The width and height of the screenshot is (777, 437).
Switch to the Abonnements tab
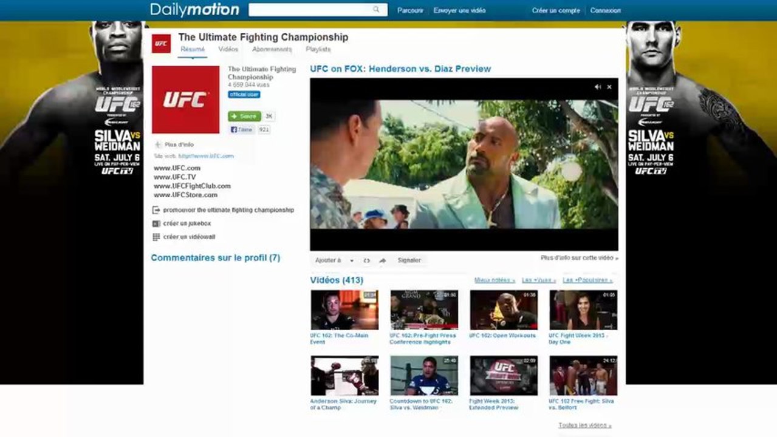point(272,49)
